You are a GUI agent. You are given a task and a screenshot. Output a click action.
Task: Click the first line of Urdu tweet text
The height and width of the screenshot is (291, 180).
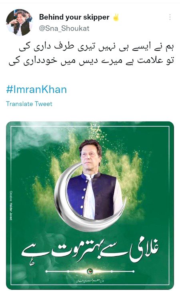96,47
